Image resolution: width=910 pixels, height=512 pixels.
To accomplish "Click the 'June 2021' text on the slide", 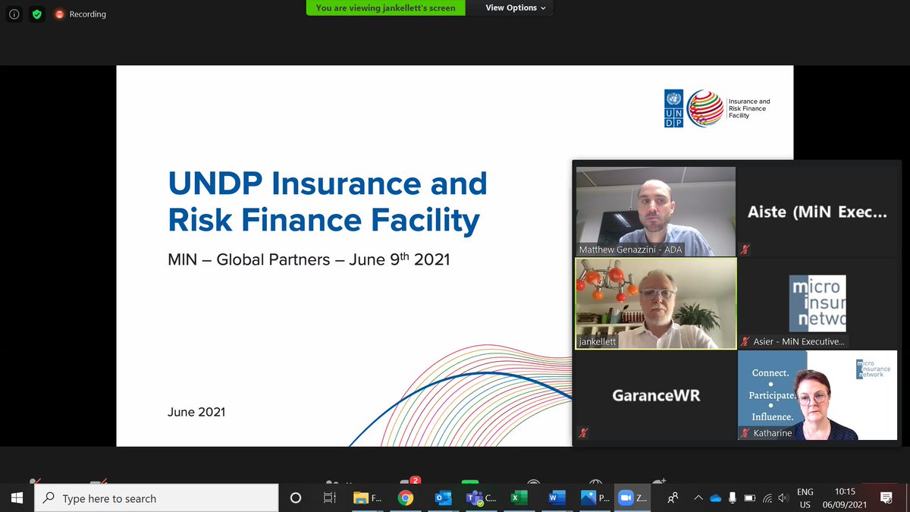I will [x=196, y=412].
